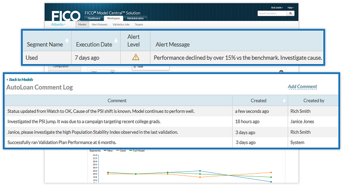This screenshot has height=186, width=343.
Task: Click the 'a few seconds ago' timestamp
Action: point(252,111)
